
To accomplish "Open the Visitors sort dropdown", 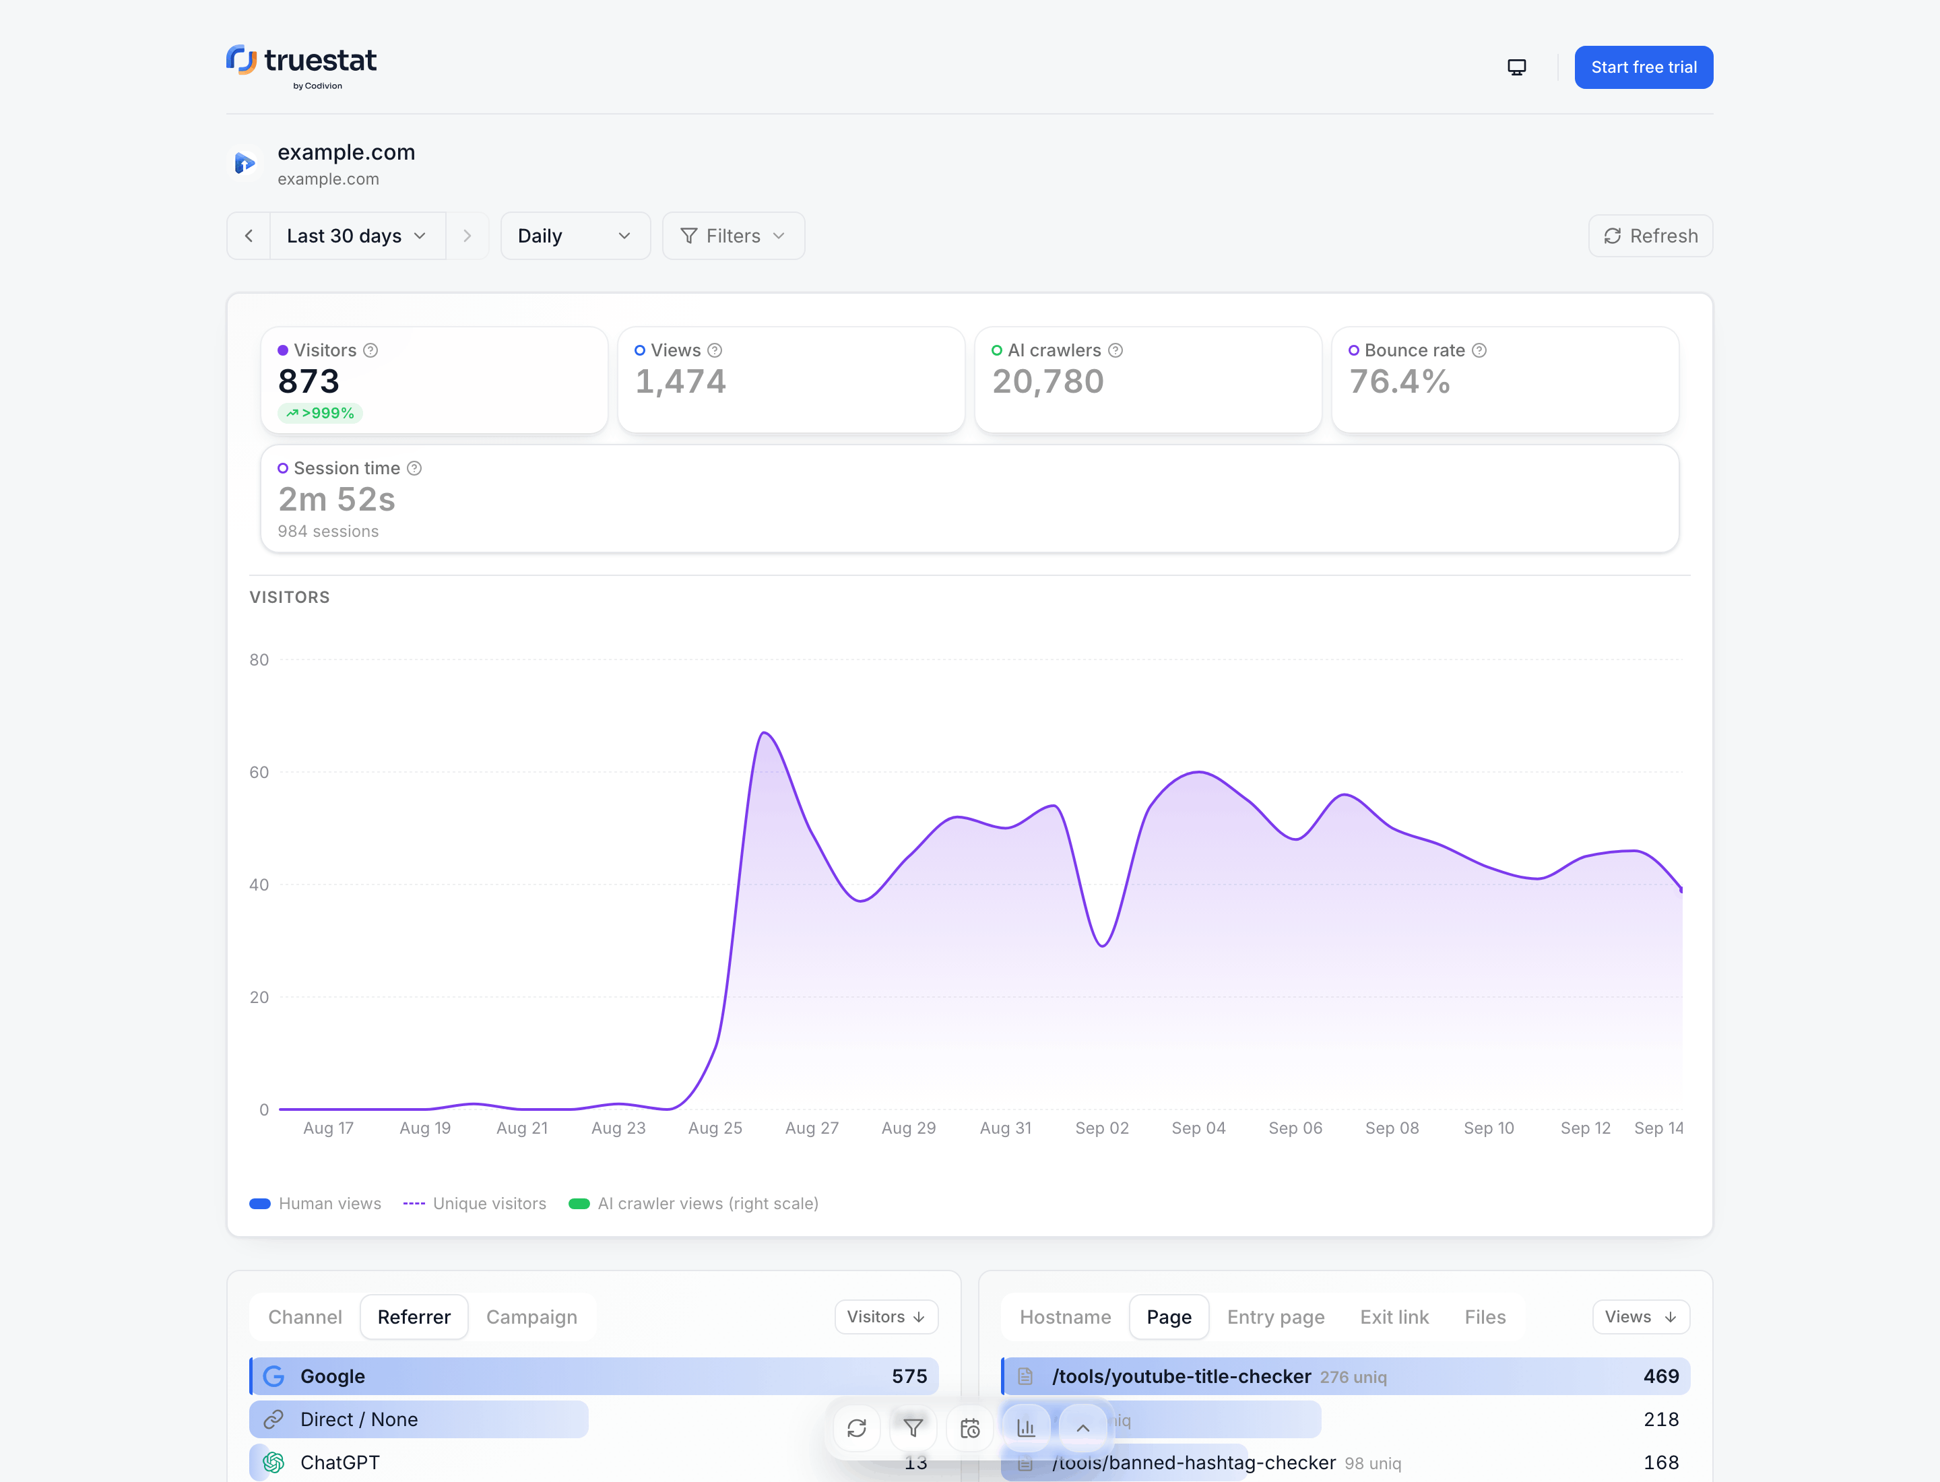I will click(886, 1317).
